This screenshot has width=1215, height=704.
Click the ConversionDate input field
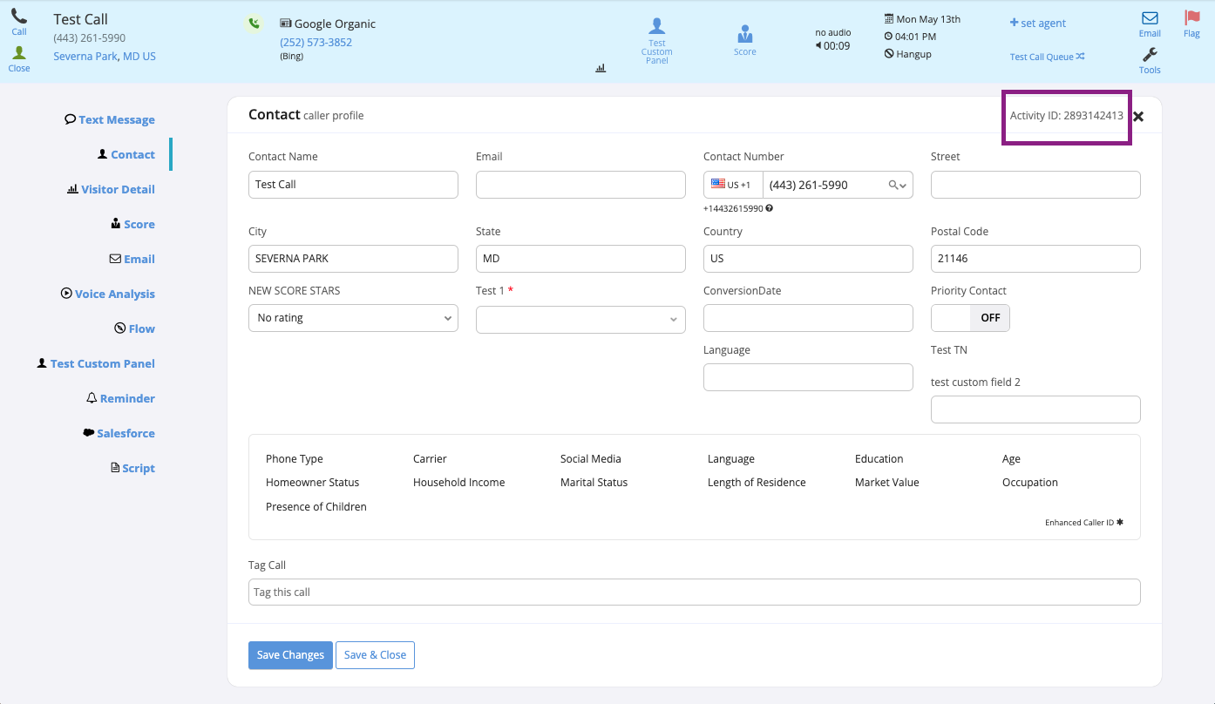[x=808, y=318]
